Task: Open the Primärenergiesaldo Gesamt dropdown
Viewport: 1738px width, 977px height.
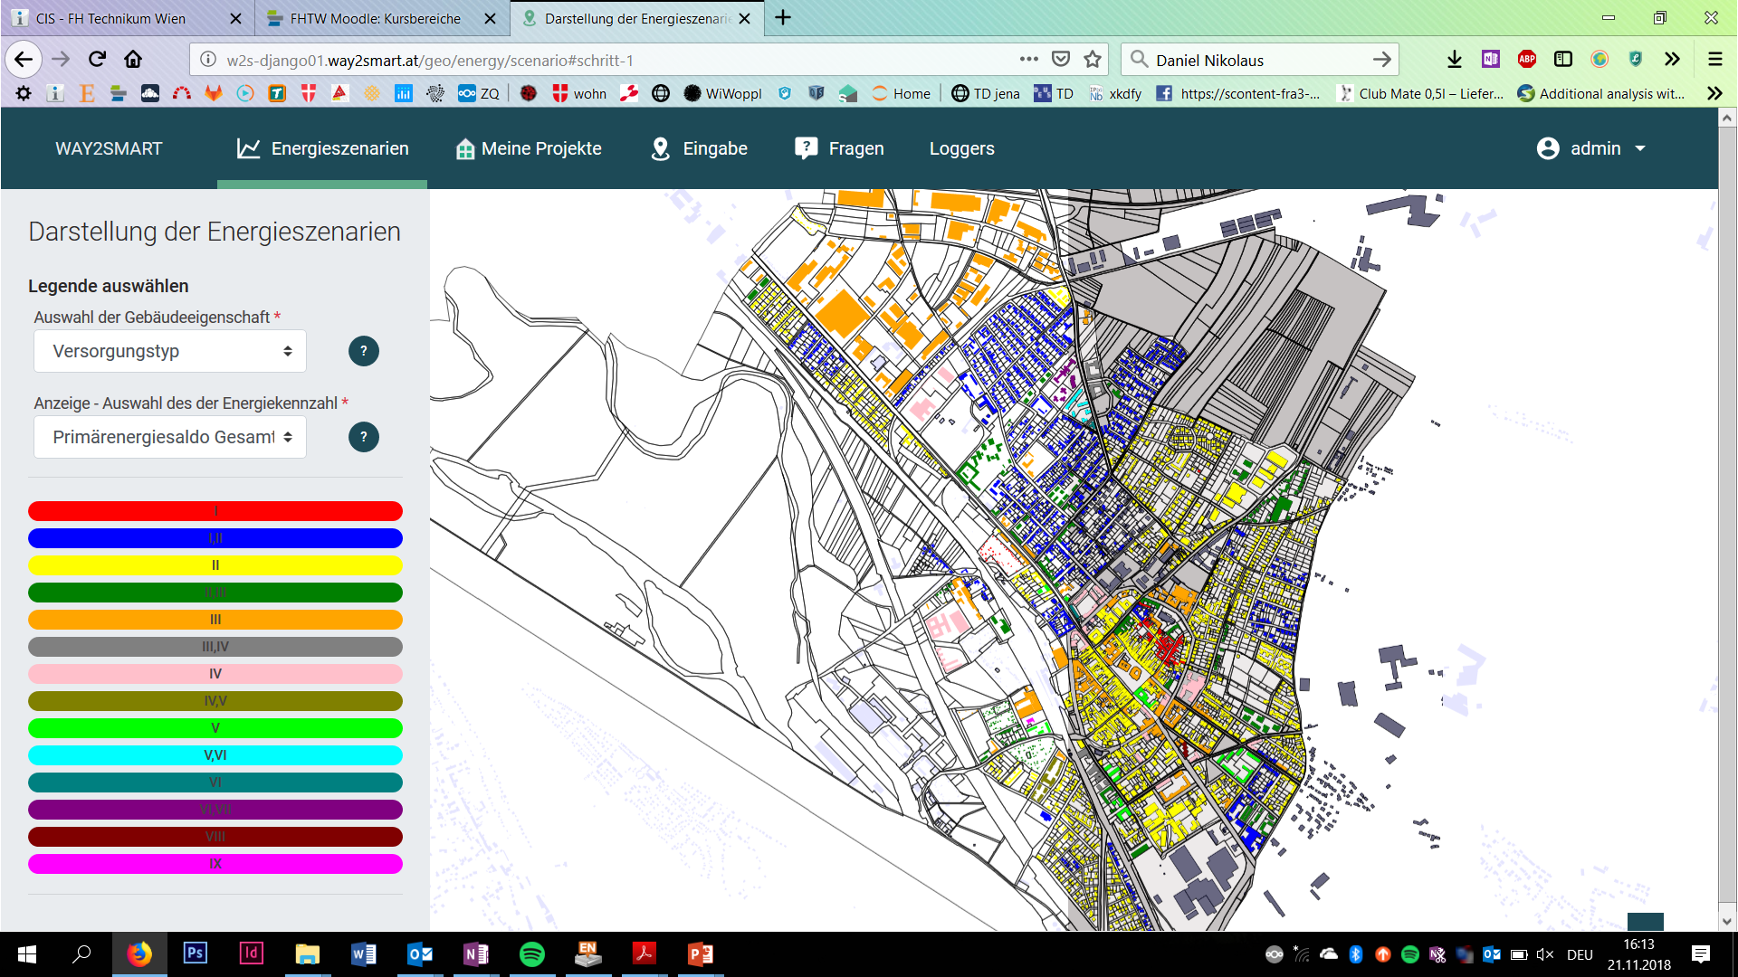Action: pyautogui.click(x=170, y=437)
